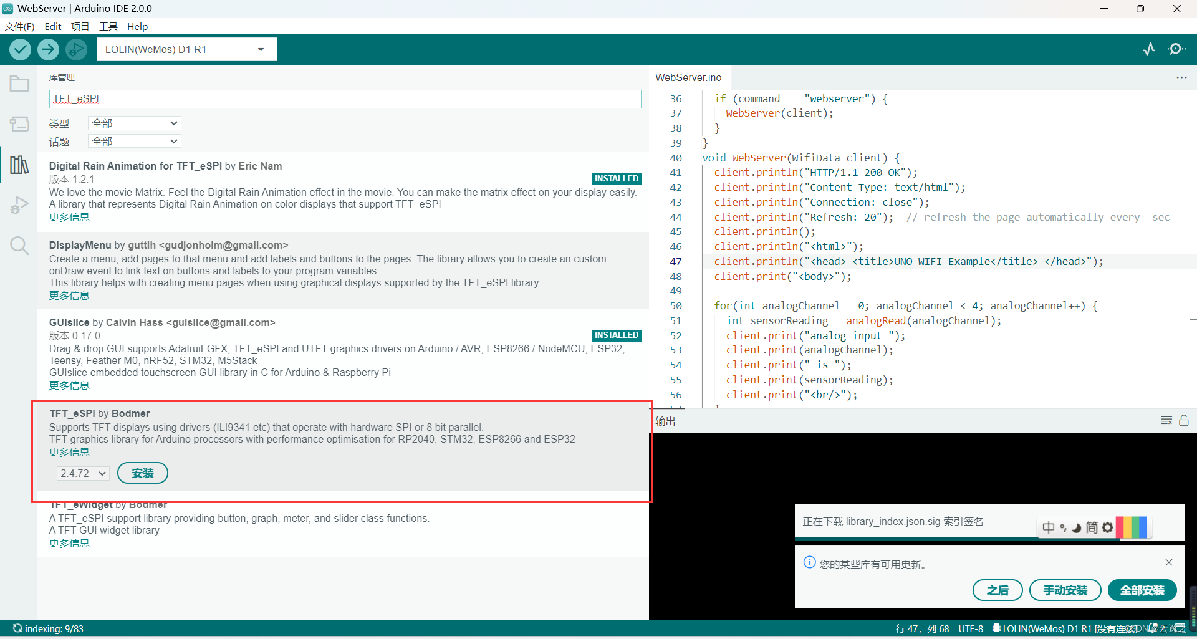Open the 工具 menu
This screenshot has width=1197, height=639.
point(108,26)
